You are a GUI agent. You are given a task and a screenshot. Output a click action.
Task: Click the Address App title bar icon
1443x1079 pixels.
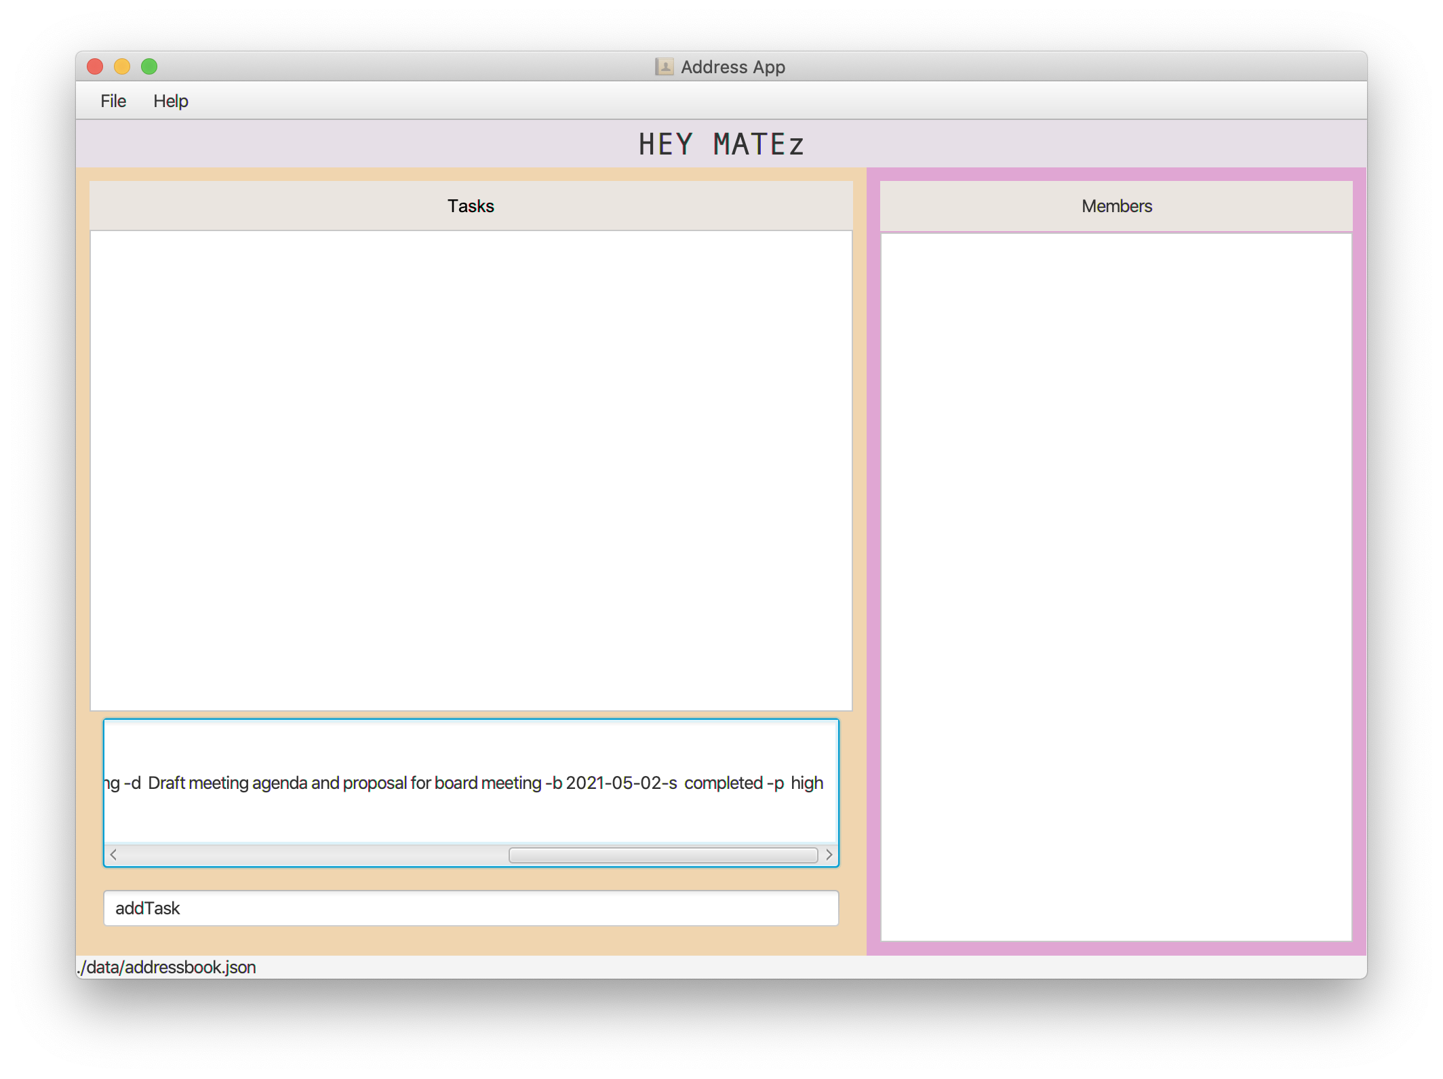tap(664, 66)
